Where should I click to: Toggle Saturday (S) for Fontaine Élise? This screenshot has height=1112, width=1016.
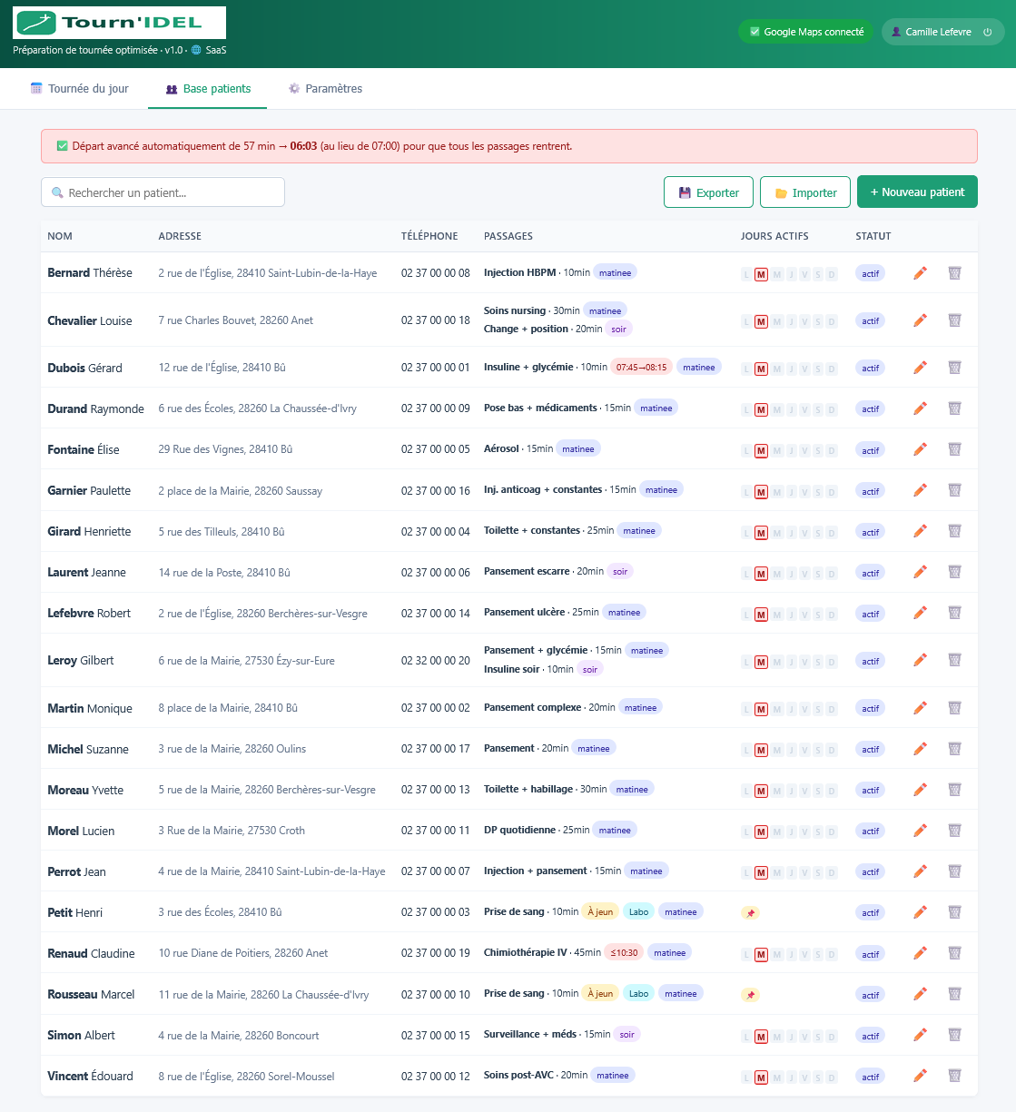(818, 450)
